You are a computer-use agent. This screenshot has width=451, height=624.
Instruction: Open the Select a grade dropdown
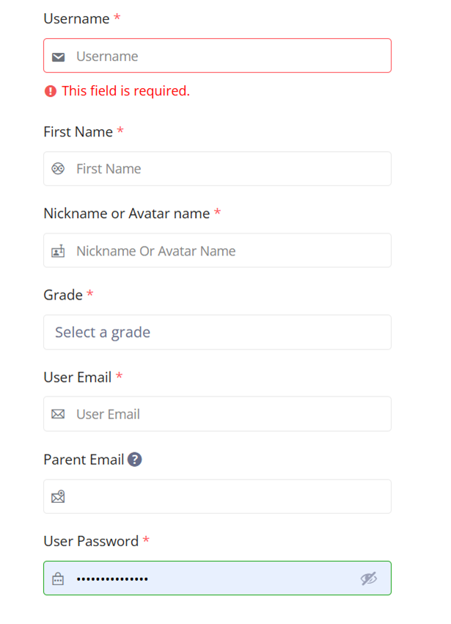[x=217, y=333]
